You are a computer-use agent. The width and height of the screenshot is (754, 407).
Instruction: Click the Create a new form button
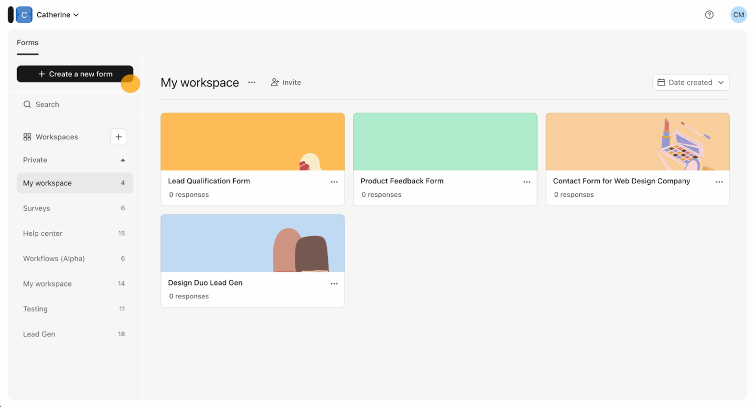pos(75,74)
